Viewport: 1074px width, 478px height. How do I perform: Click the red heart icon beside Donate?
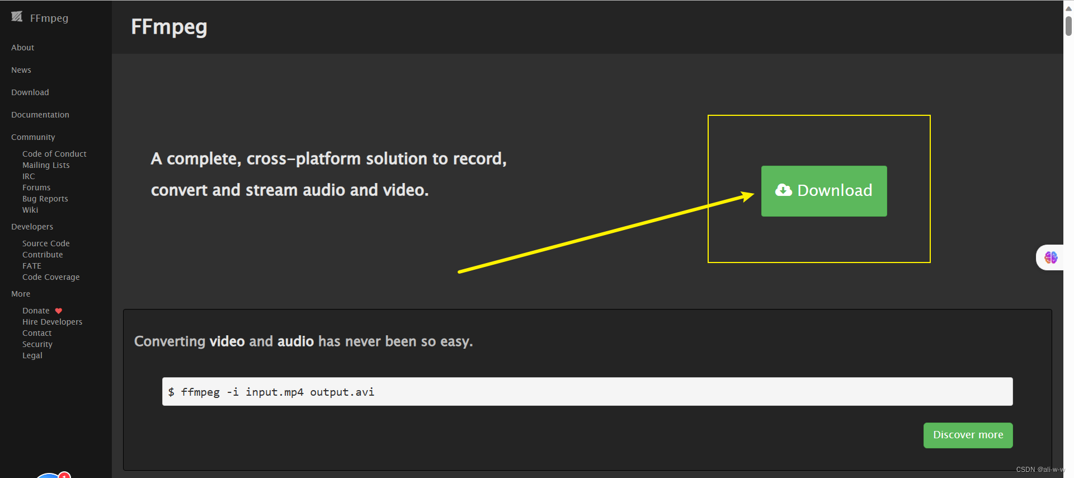[x=59, y=311]
